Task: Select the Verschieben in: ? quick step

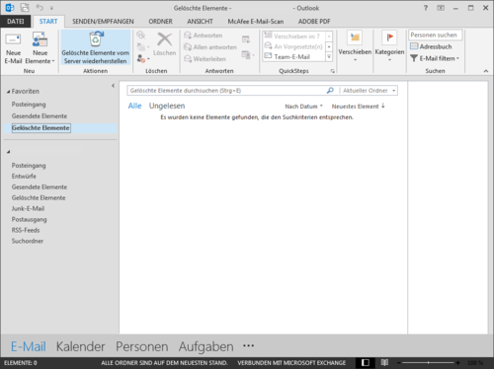Action: [294, 37]
